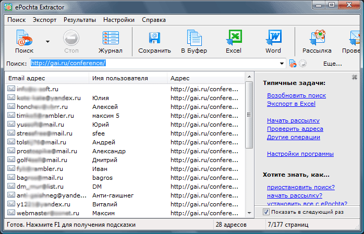364x234 pixels.
Task: Click the Проверить адреса link
Action: [295, 129]
